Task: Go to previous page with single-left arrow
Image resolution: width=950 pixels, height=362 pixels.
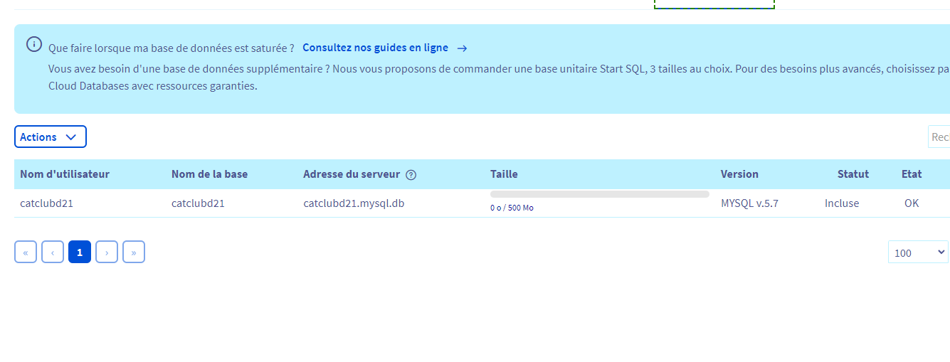Action: point(53,252)
